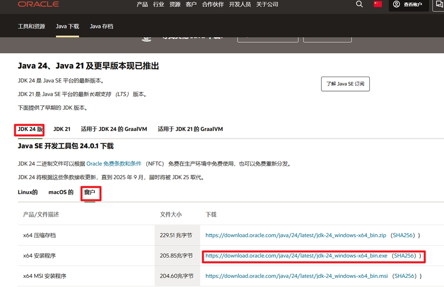
Task: Click the x64 MSI 安装程序 row label
Action: [45, 276]
